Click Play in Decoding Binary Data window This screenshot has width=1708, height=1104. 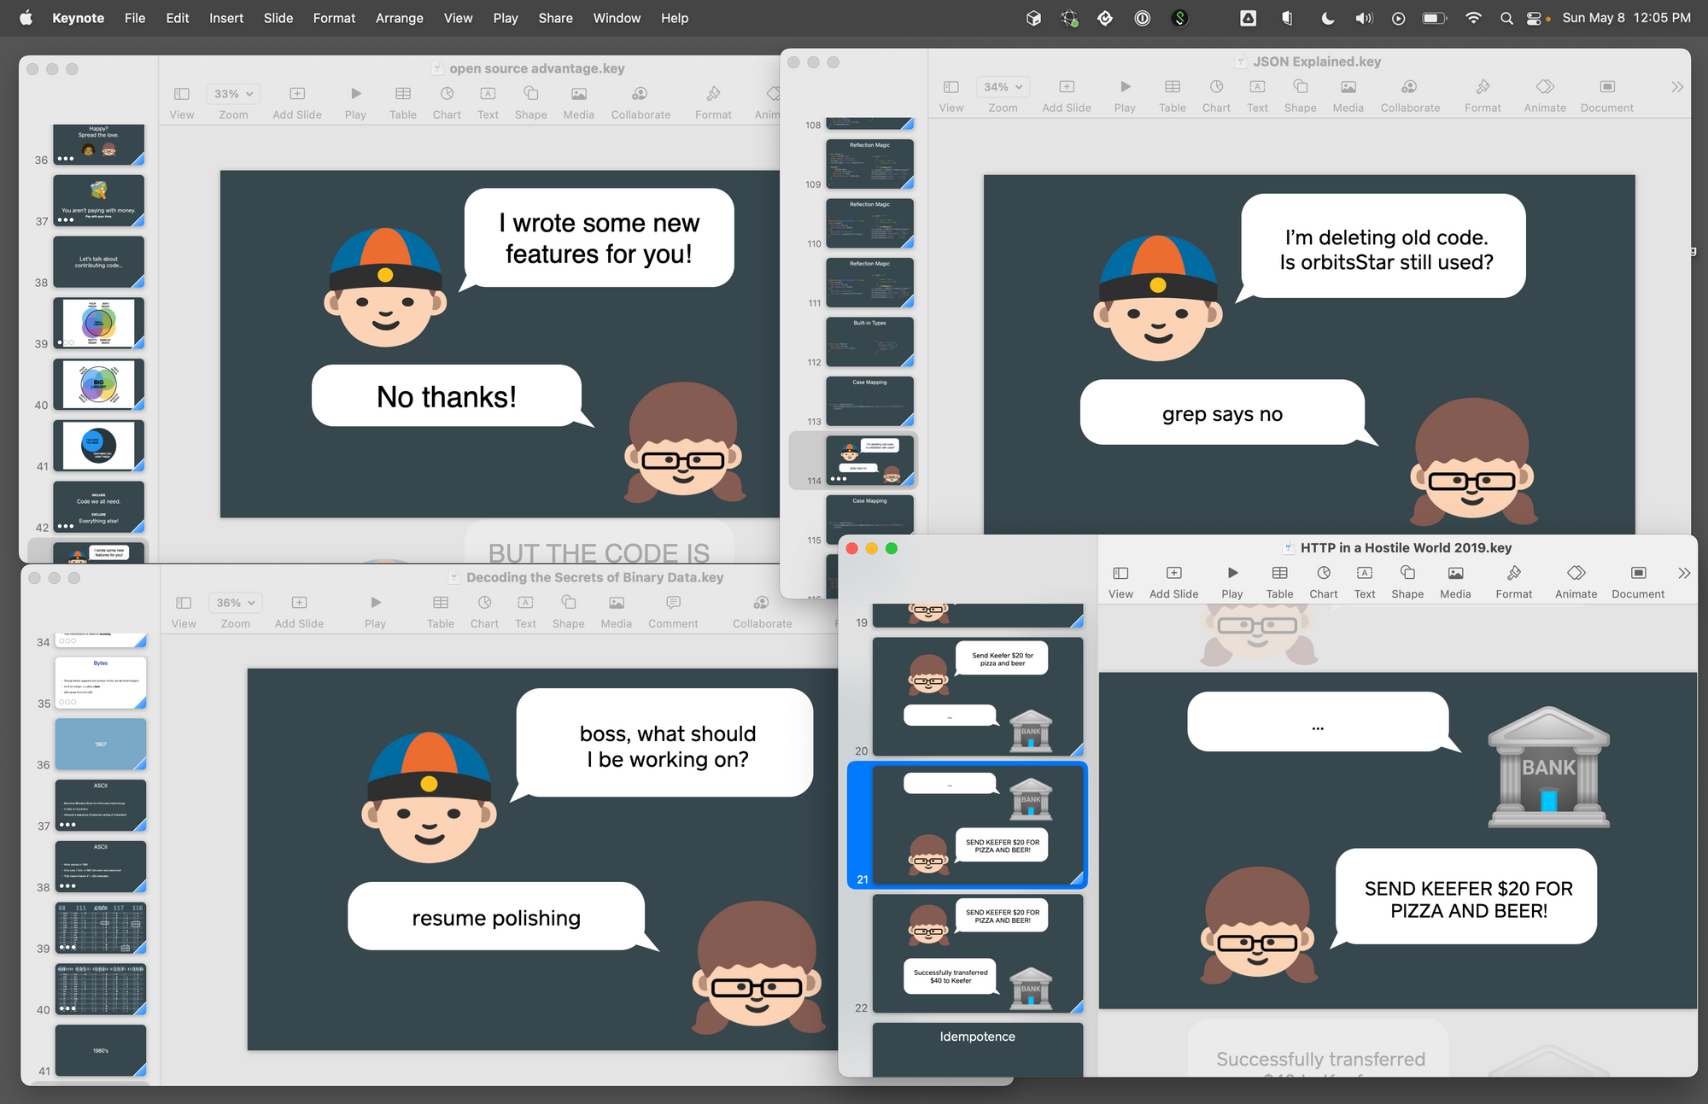click(x=375, y=611)
